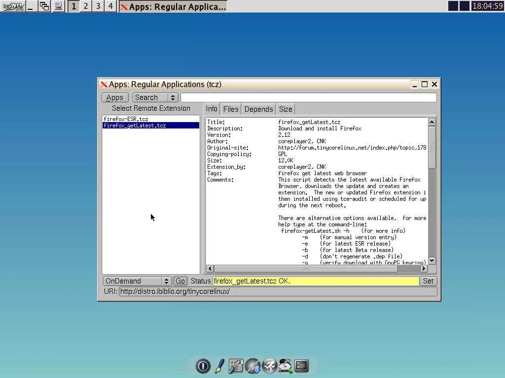
Task: Click the Select Remote Extension label
Action: point(151,108)
